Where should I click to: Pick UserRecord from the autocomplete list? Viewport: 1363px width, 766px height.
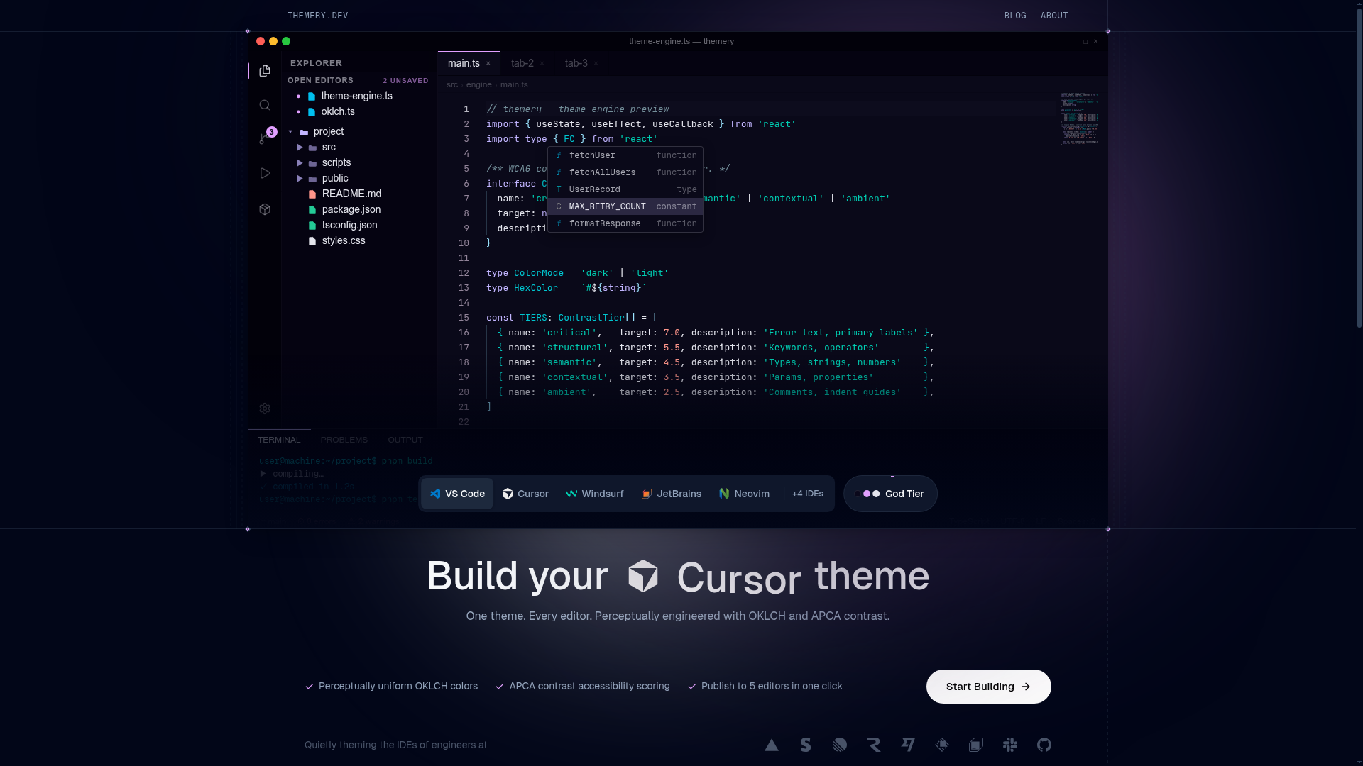pos(625,189)
